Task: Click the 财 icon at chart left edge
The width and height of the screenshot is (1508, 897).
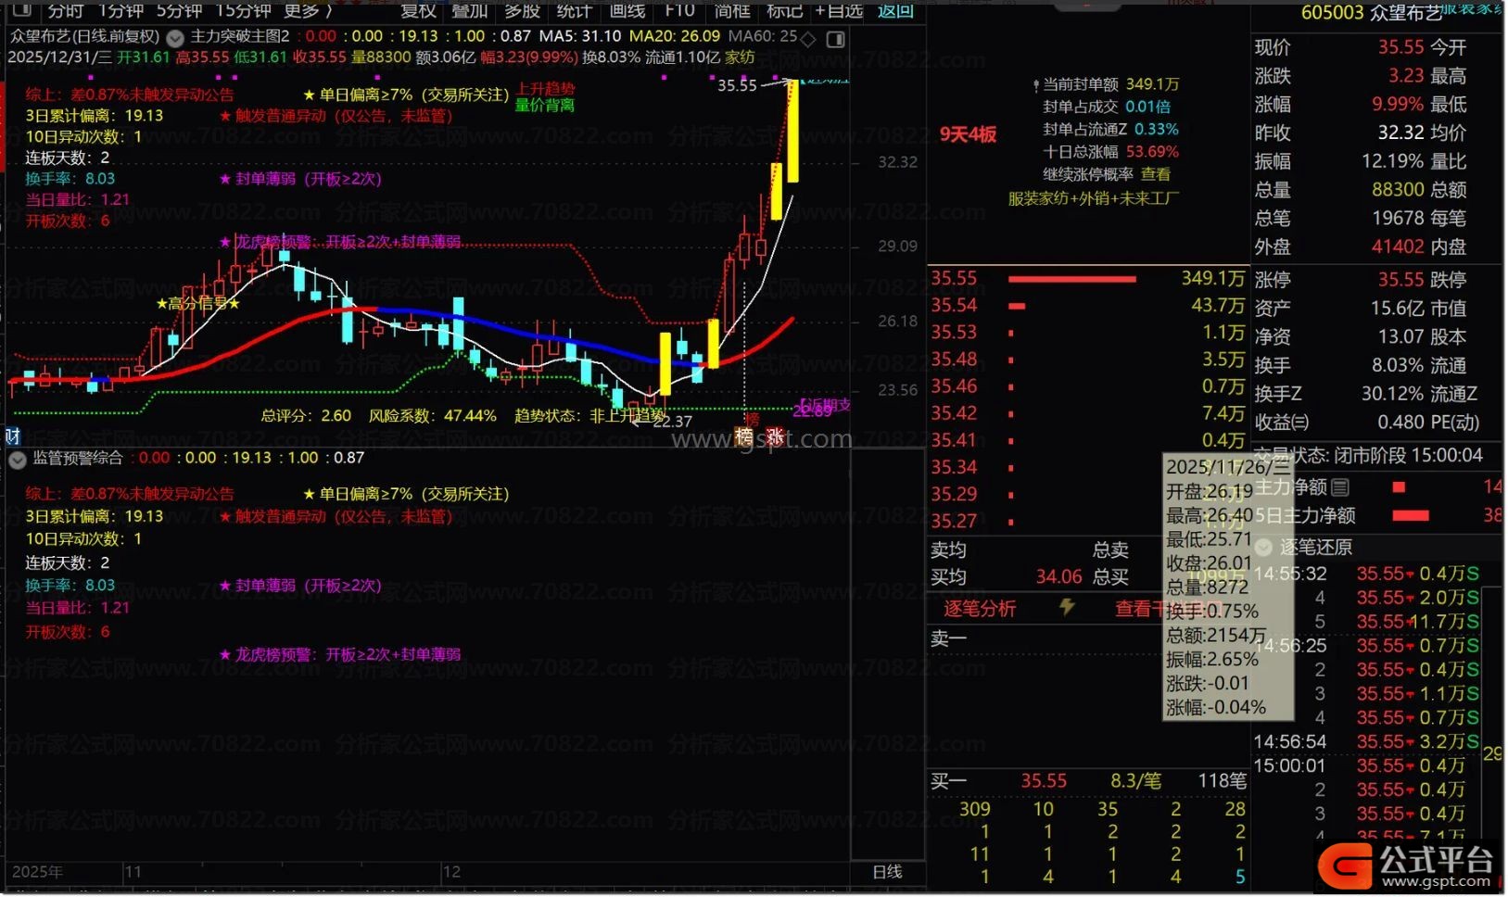Action: [x=13, y=436]
